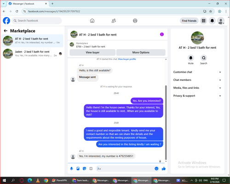Choose a GIF icon in composer

click(91, 169)
